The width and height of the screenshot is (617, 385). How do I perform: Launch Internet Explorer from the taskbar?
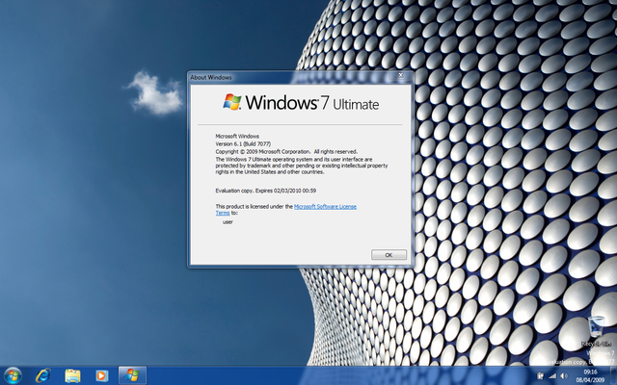(x=42, y=375)
